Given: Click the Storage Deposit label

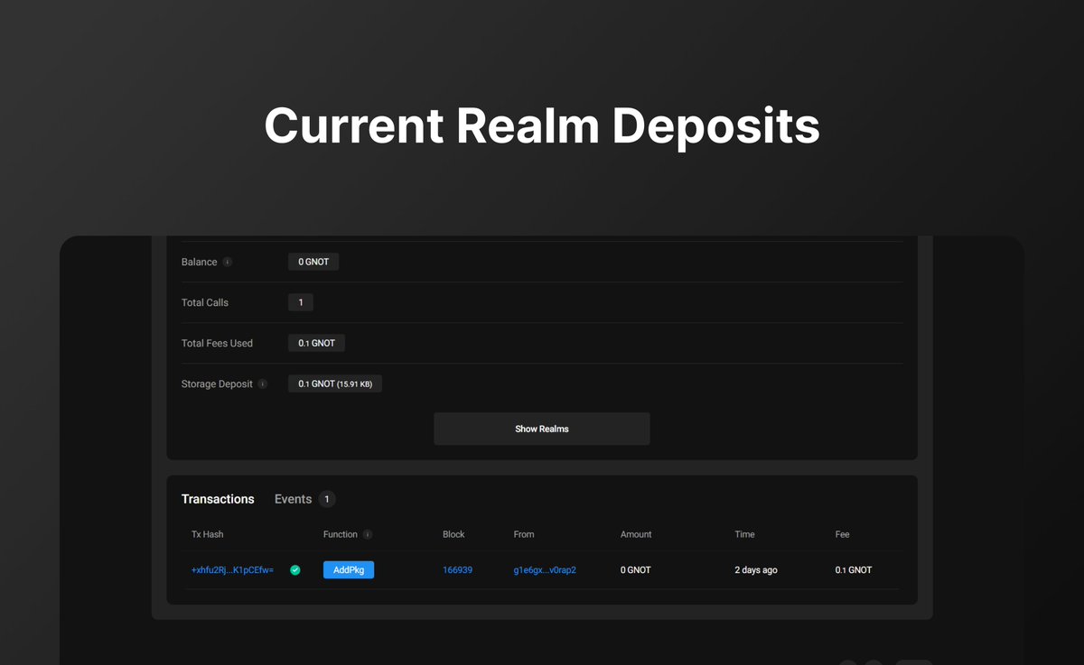Looking at the screenshot, I should pos(217,383).
